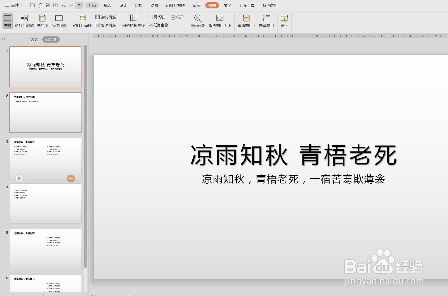The image size is (448, 296).
Task: Switch to the 开始 tab
Action: 92,5
